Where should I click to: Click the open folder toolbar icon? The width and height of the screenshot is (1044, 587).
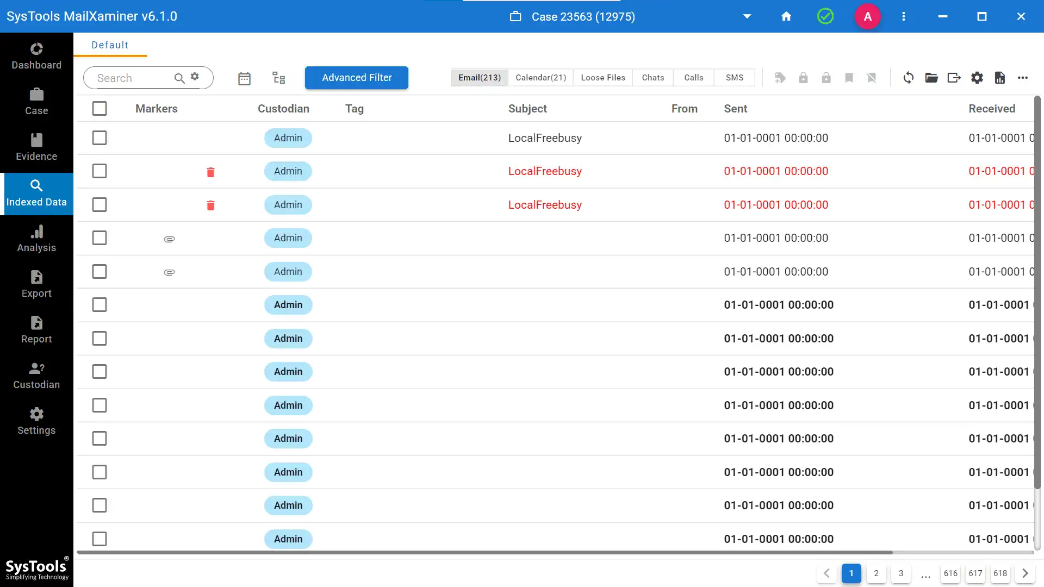point(931,78)
